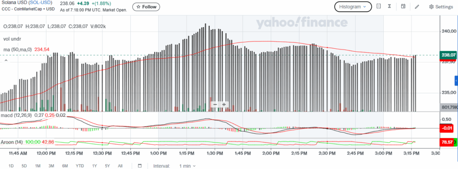Select the 1M range
This screenshot has width=458, height=169.
pyautogui.click(x=38, y=166)
